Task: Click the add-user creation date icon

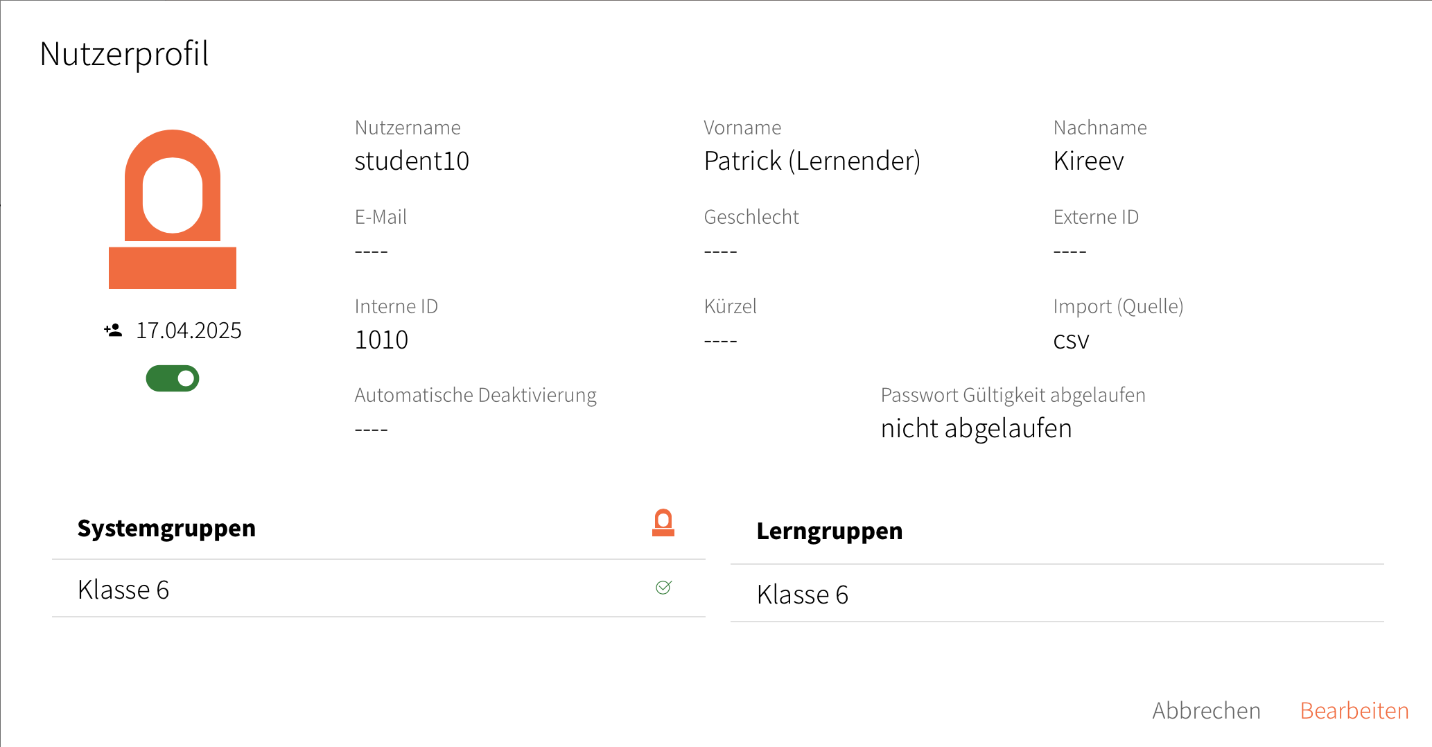Action: [x=113, y=331]
